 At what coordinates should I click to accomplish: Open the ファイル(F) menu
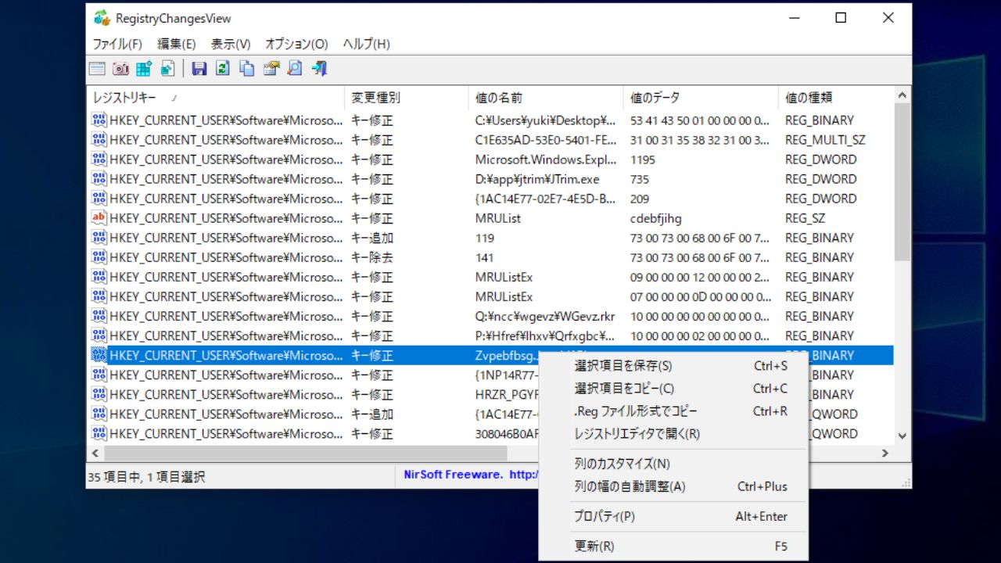pyautogui.click(x=117, y=44)
